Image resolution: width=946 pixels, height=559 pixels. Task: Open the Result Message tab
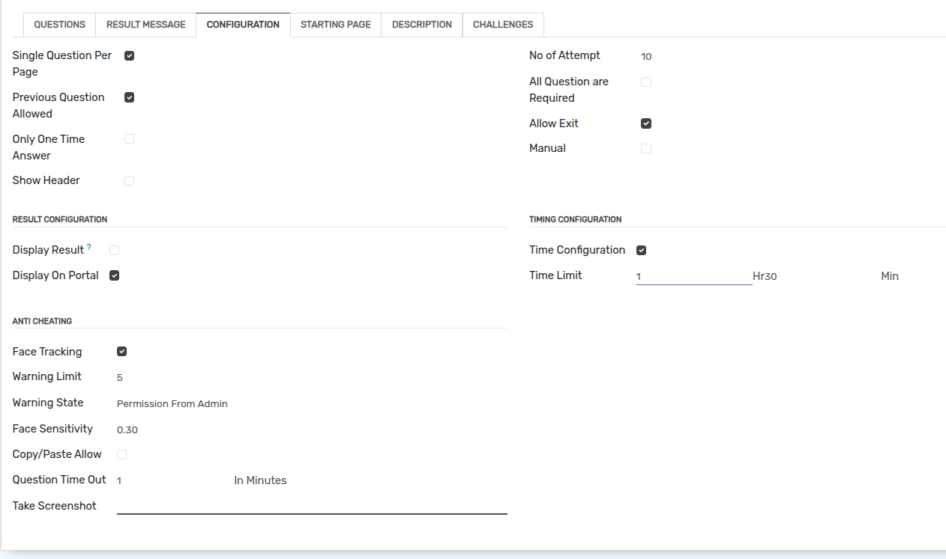145,25
